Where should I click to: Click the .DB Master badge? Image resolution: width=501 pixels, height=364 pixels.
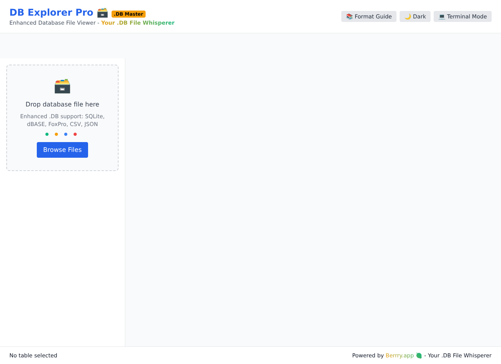128,14
